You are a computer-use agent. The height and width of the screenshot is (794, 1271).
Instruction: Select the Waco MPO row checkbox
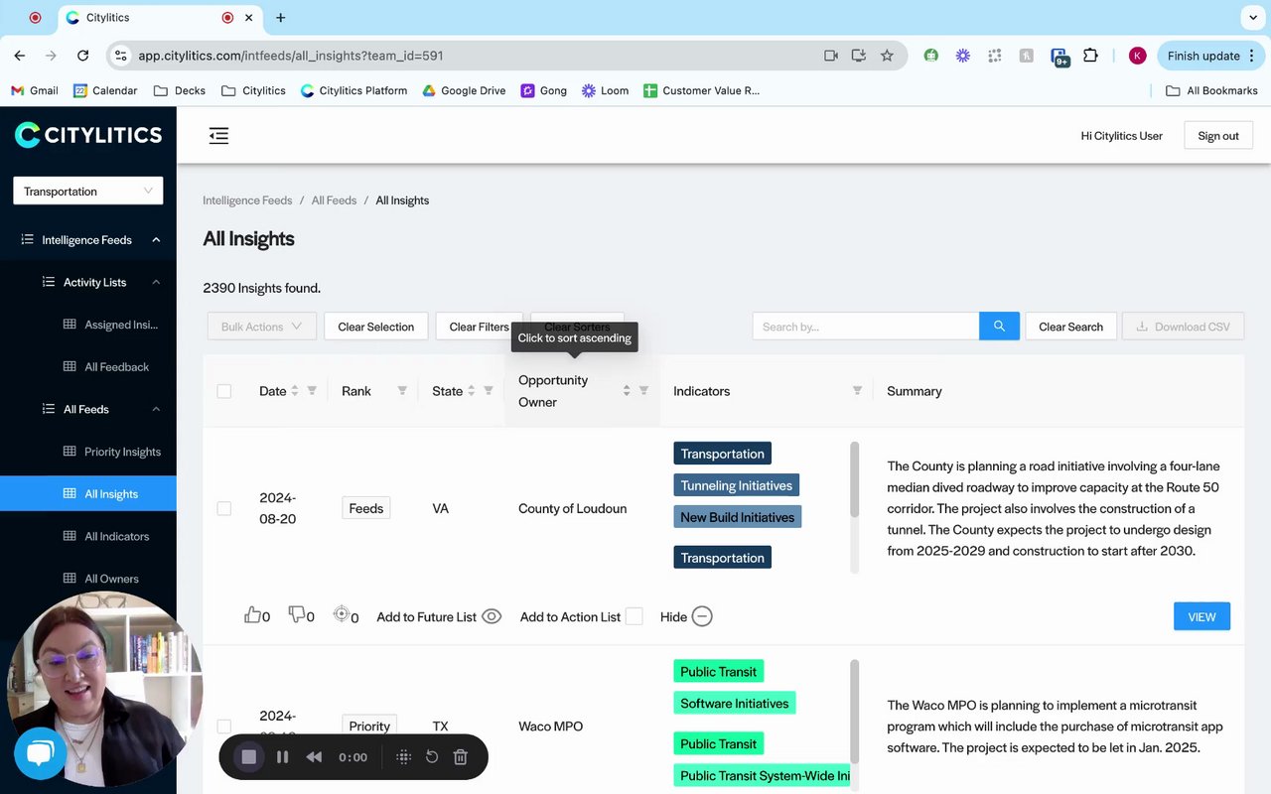[x=224, y=727]
